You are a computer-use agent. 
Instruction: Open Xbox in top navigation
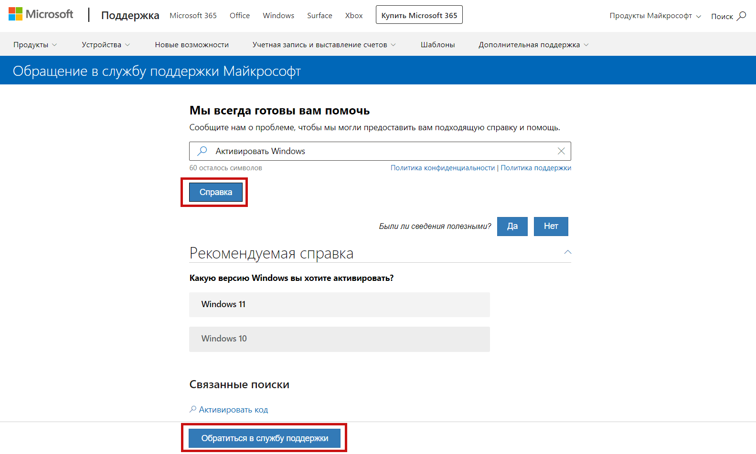[354, 16]
